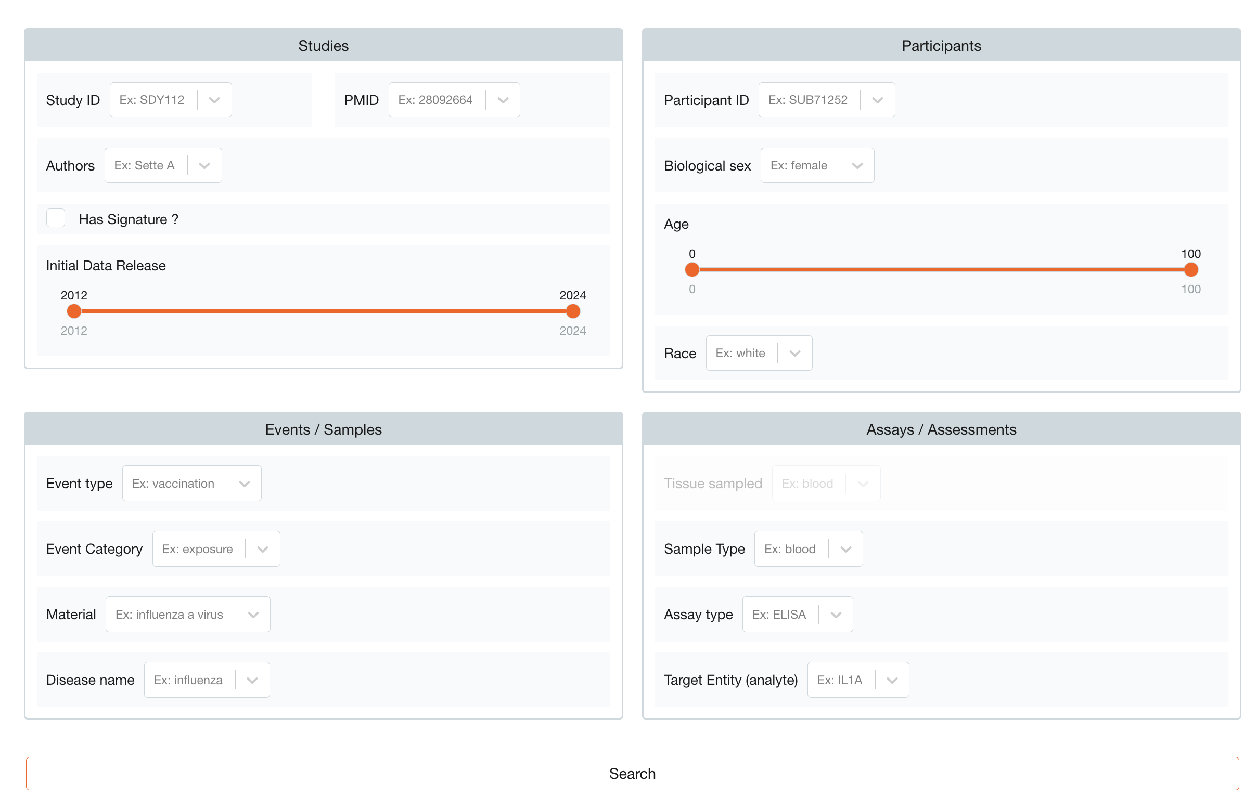
Task: Click the Search button
Action: pyautogui.click(x=632, y=774)
